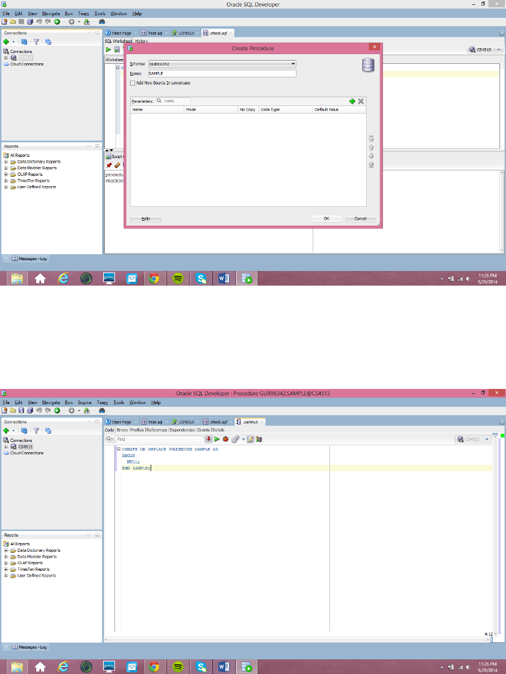
Task: Click the filter funnel icon in SAMPLE window Connections panel
Action: coord(37,431)
